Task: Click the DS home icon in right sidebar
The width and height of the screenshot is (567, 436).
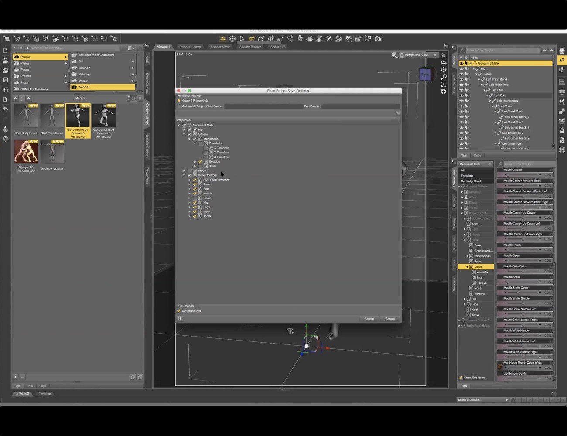Action: (562, 51)
